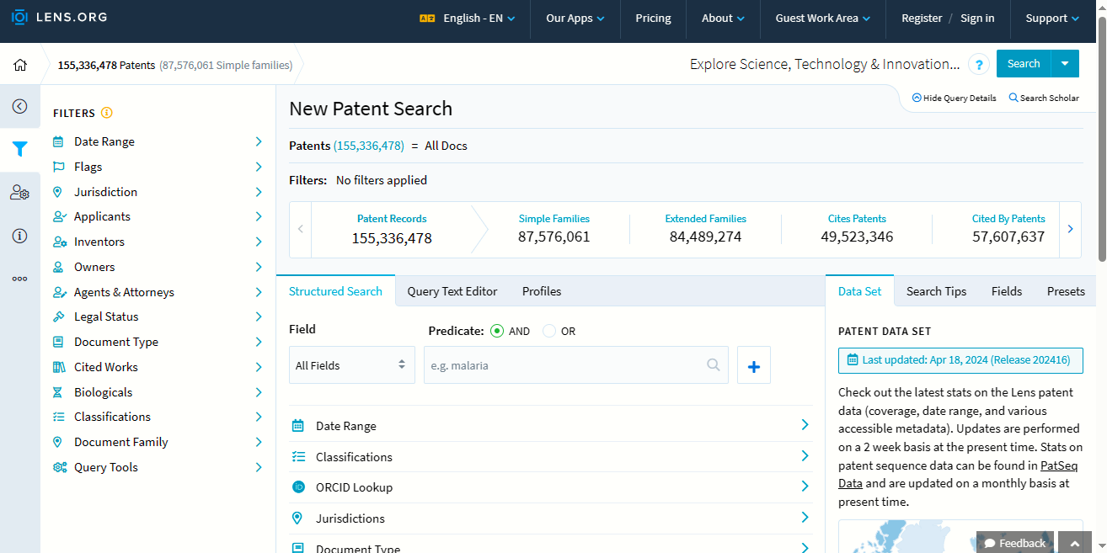Screen dimensions: 1107x553
Task: Select the filter funnel icon in sidebar
Action: click(x=19, y=150)
